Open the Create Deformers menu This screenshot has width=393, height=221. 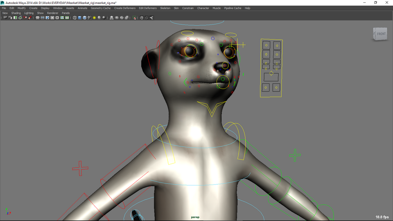click(x=125, y=8)
